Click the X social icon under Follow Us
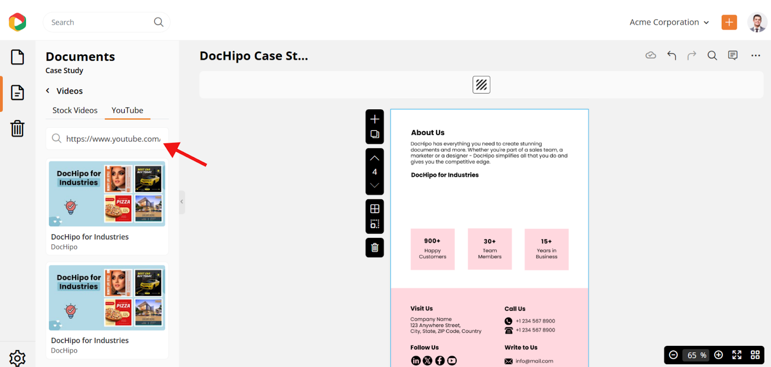 point(428,361)
